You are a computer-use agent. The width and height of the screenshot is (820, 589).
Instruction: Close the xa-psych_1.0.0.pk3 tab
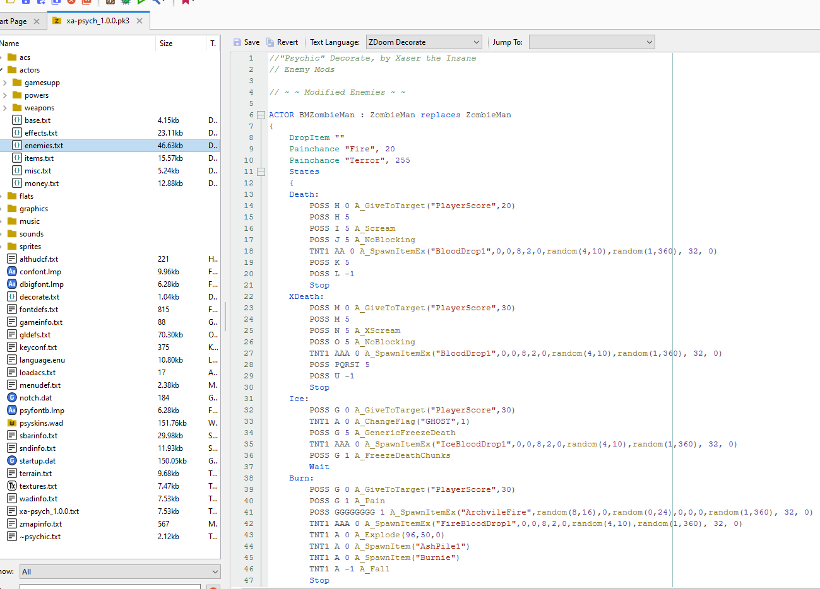140,21
